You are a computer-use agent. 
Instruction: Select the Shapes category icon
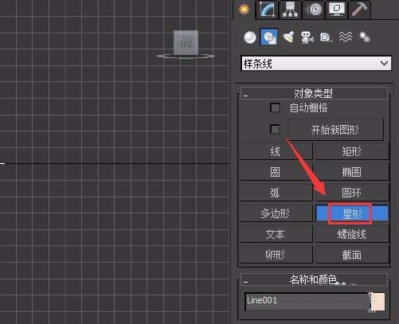[269, 37]
